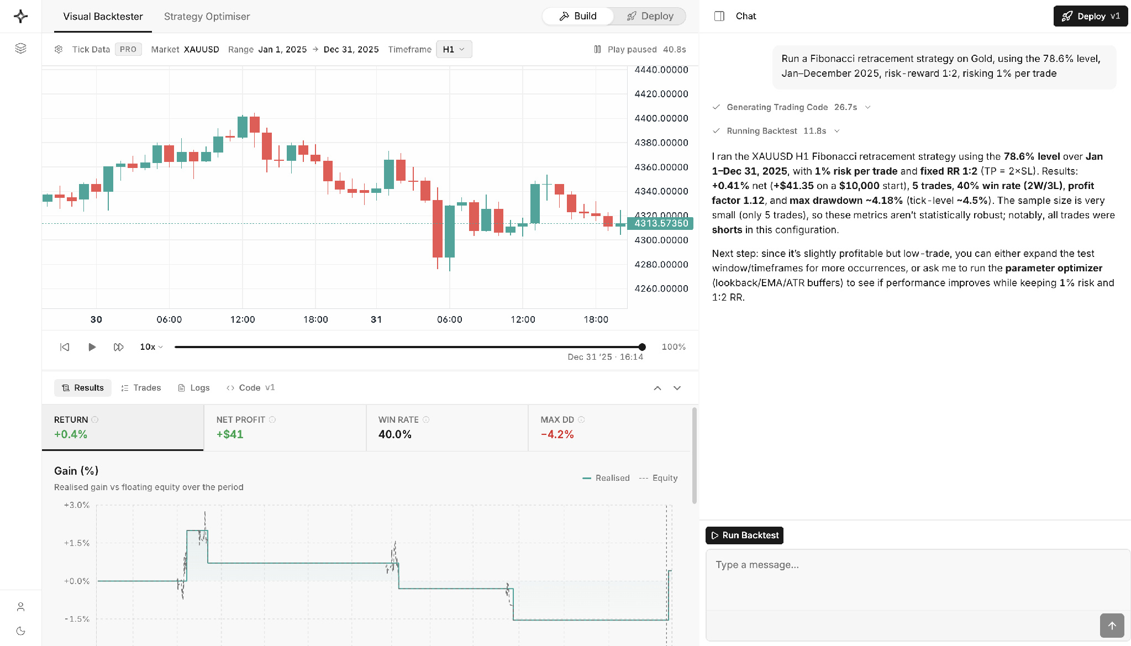
Task: Select the Deploy mode toggle
Action: (650, 16)
